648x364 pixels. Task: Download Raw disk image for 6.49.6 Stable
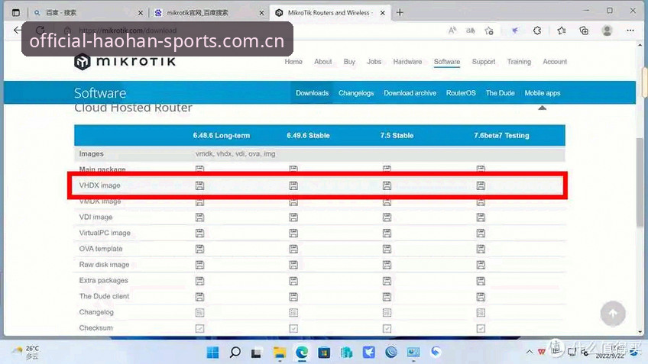[293, 265]
